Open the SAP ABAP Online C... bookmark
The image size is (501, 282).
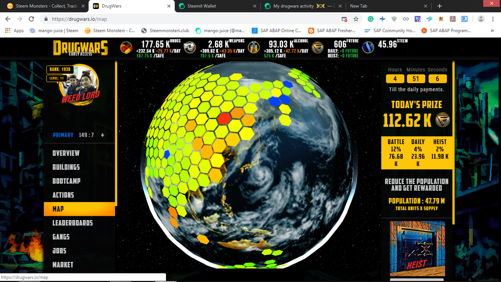click(277, 31)
